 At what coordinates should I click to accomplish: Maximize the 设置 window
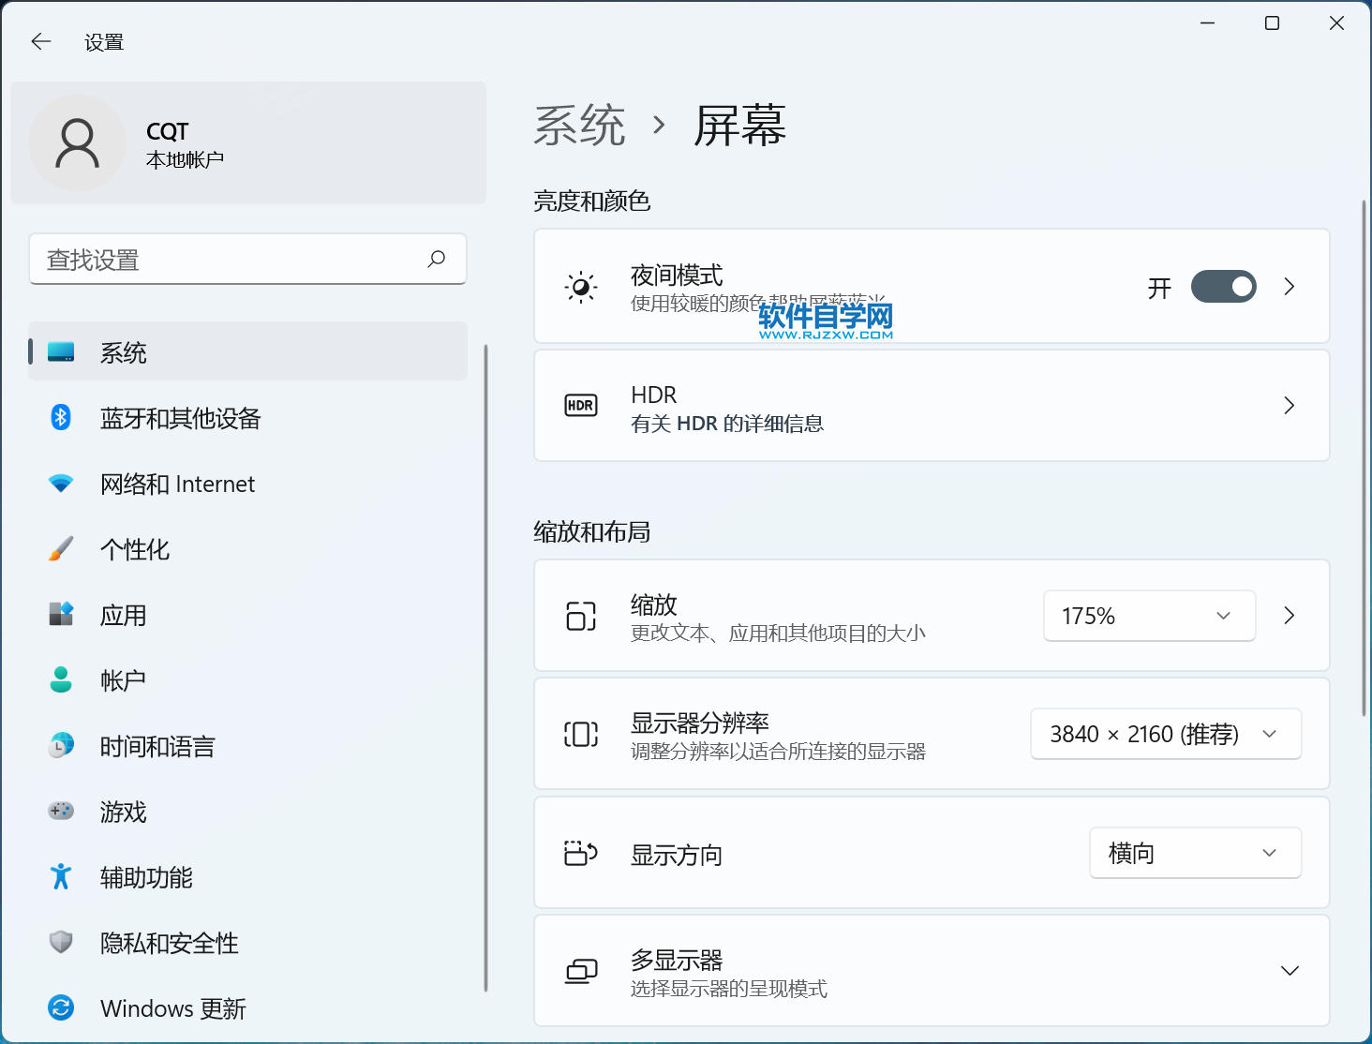(1272, 23)
